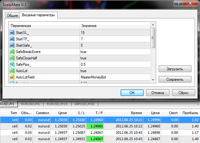Click the Прибыль column header

click(x=190, y=113)
